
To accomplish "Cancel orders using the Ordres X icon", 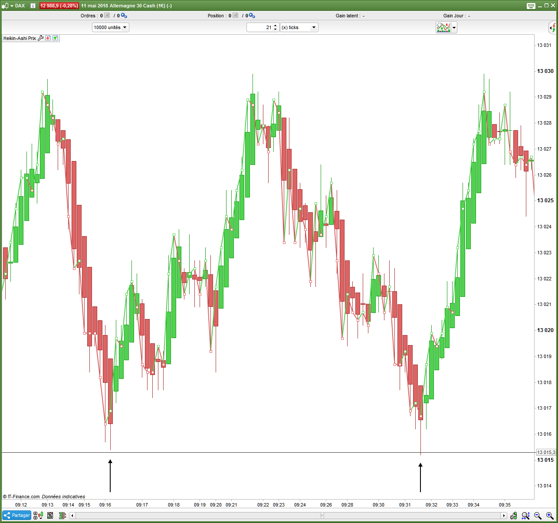I will pyautogui.click(x=107, y=16).
